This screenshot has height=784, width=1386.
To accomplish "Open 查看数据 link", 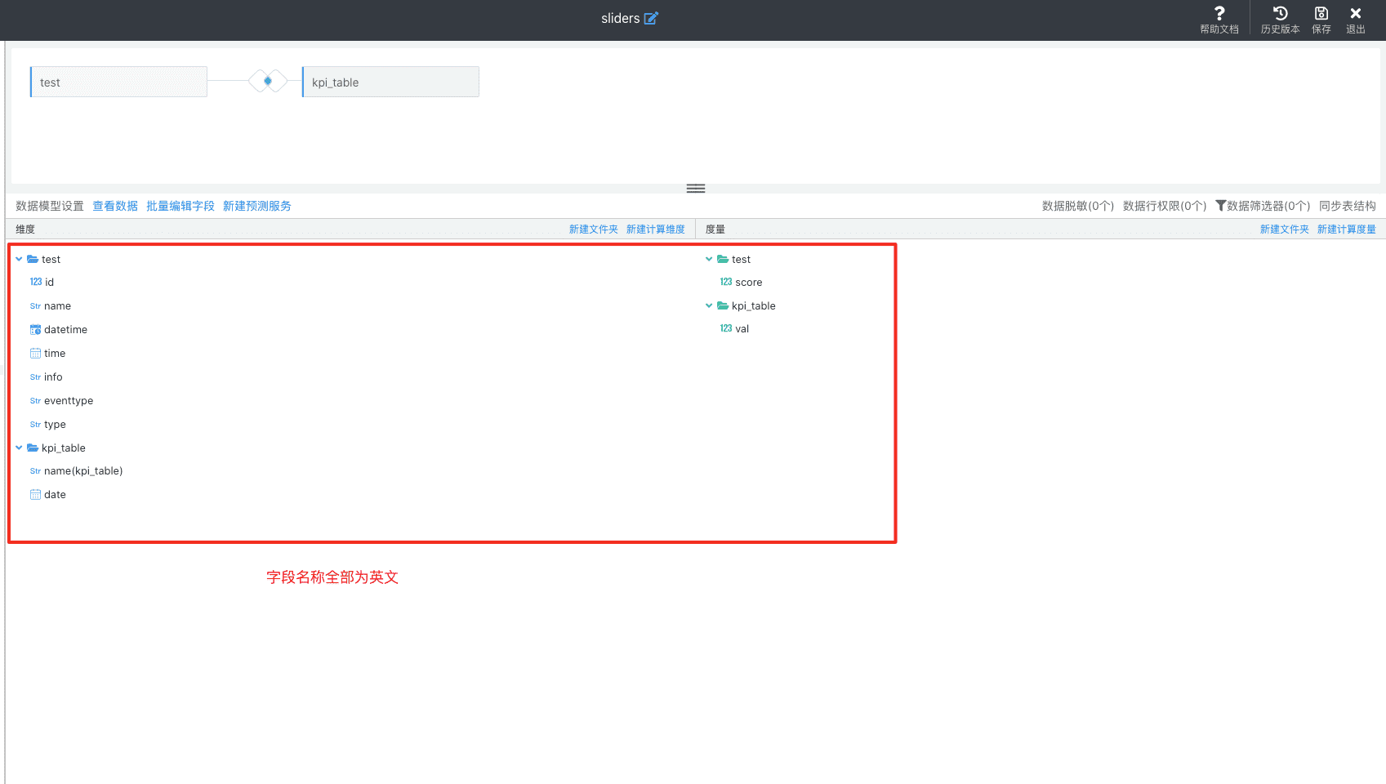I will (x=115, y=206).
